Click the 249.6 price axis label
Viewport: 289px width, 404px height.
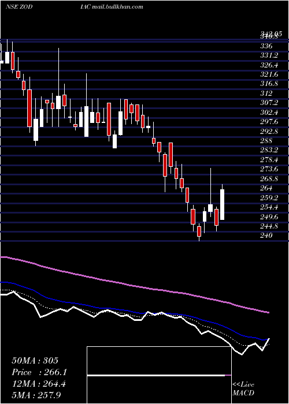[x=269, y=216]
